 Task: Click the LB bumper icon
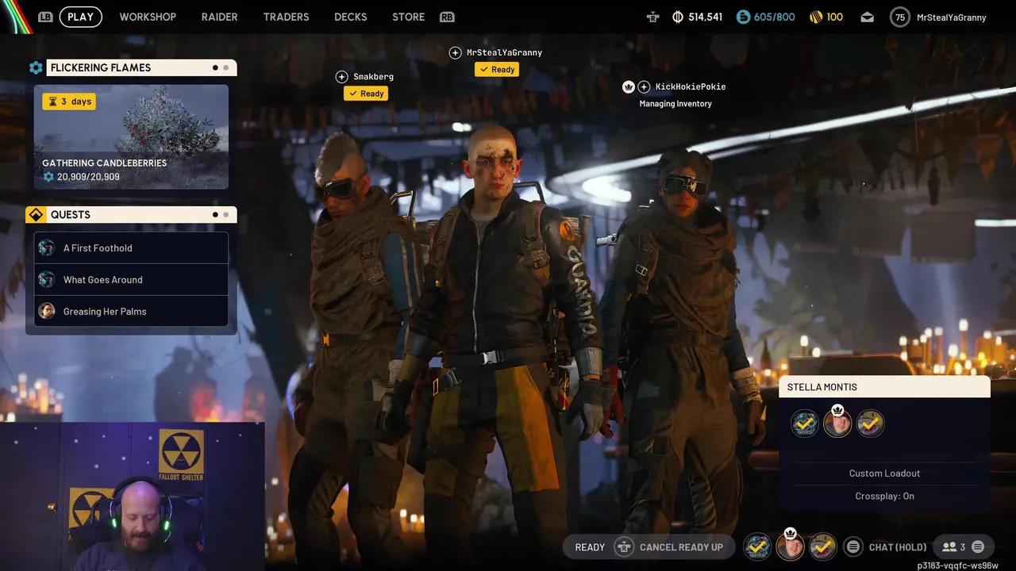[x=45, y=17]
